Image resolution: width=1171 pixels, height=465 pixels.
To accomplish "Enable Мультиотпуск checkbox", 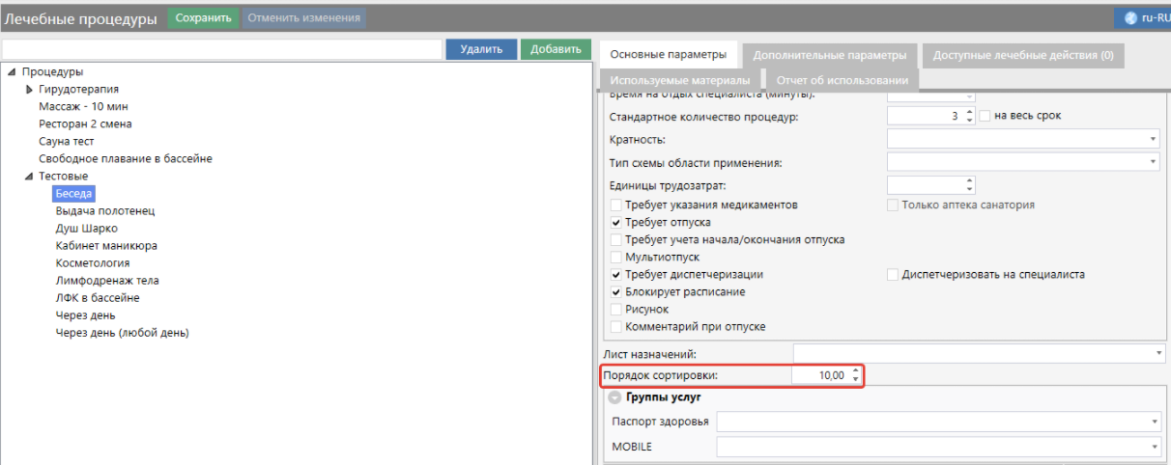I will click(616, 258).
